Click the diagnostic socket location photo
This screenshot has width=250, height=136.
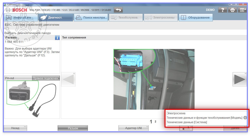pos(154,79)
